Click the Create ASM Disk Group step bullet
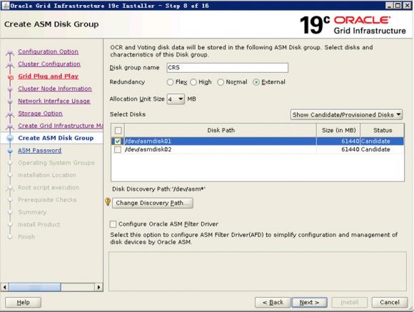Image resolution: width=414 pixels, height=312 pixels. point(10,139)
